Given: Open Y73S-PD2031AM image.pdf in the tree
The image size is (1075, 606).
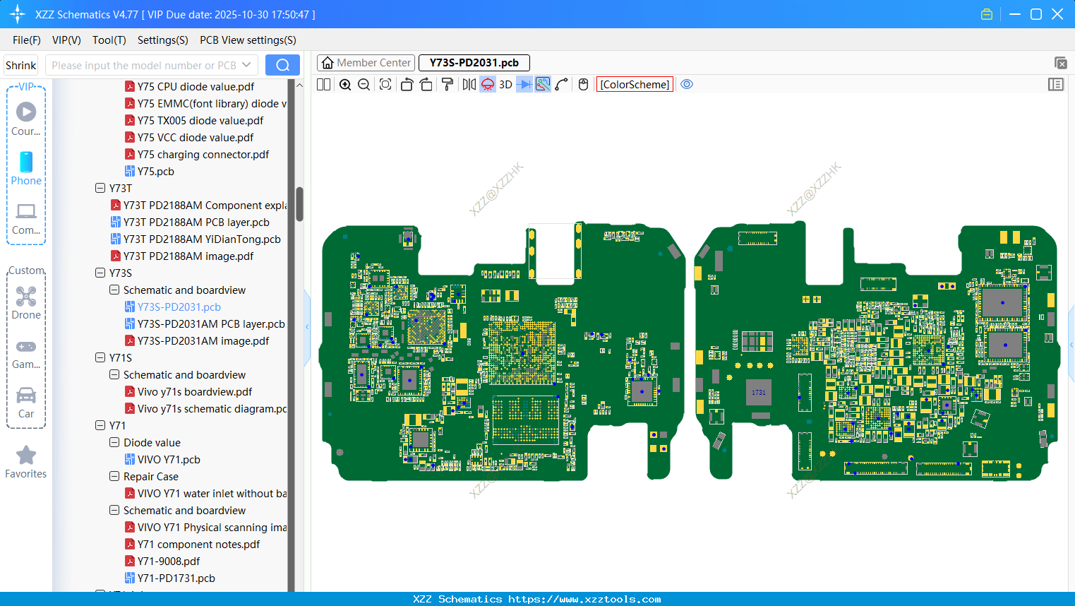Looking at the screenshot, I should [203, 341].
